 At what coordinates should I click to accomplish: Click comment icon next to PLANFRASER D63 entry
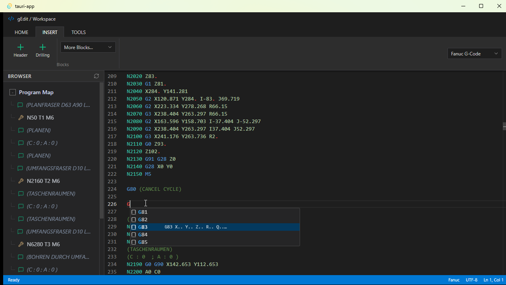click(x=21, y=105)
